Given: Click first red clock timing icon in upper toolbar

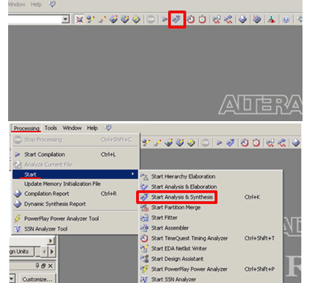Looking at the screenshot, I should 191,19.
